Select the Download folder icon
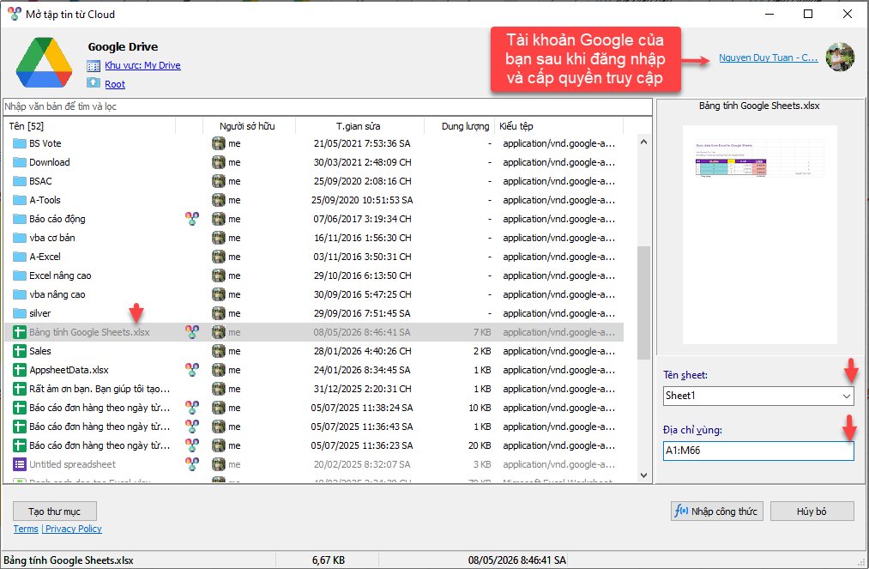The image size is (869, 569). (x=20, y=162)
